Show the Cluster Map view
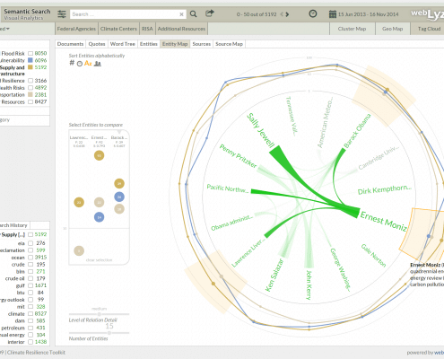 tap(352, 29)
